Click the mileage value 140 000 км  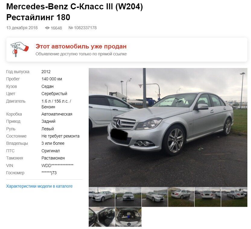pos(52,79)
